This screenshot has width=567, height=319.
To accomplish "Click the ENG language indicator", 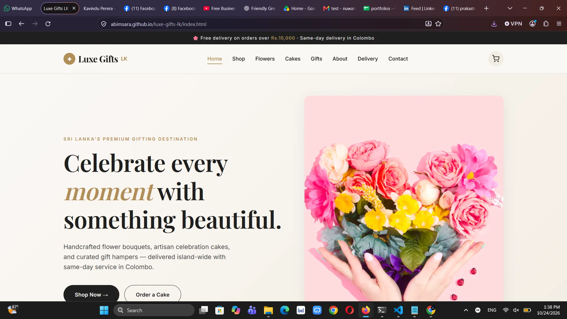I will [492, 310].
